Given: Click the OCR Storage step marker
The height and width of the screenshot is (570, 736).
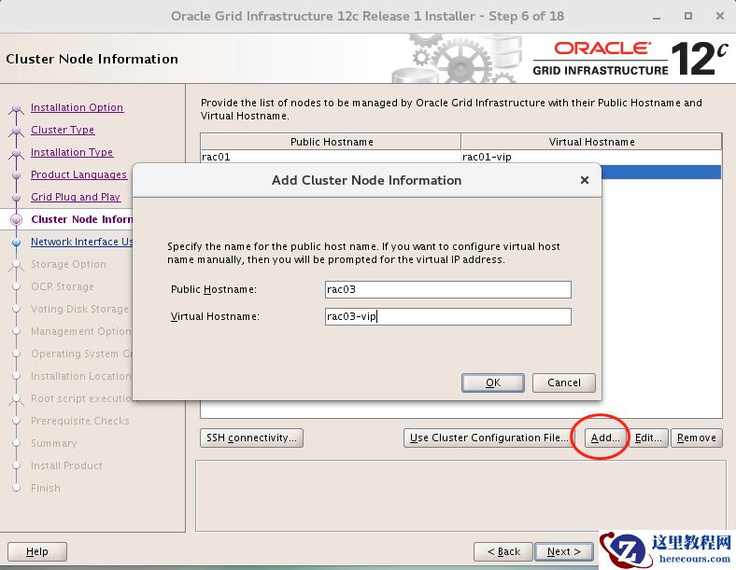Looking at the screenshot, I should pos(17,286).
